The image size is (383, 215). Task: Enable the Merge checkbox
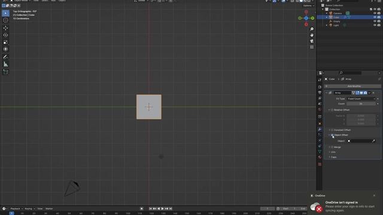[x=332, y=147]
